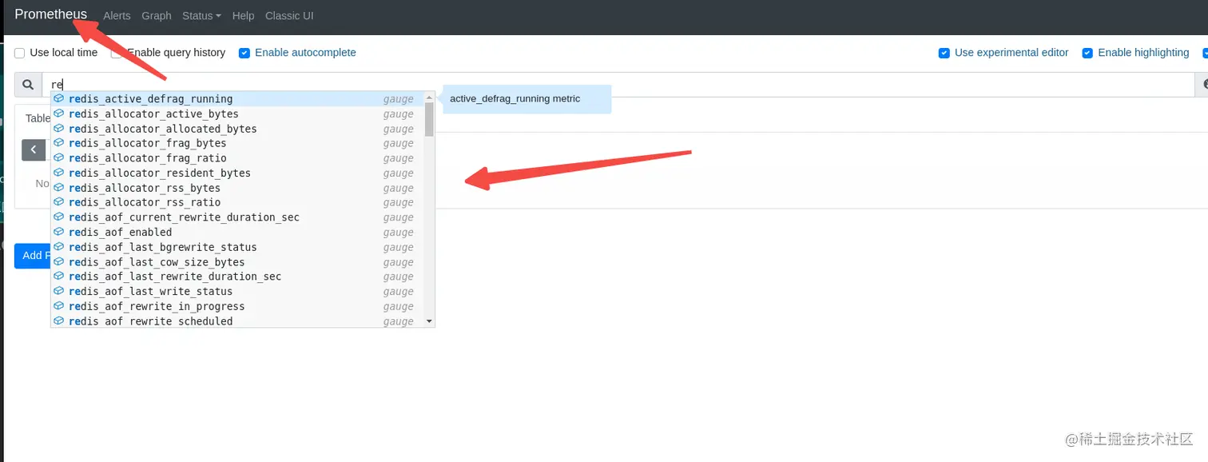Select redis_aof_current_rewrite_duration_sec suggestion
1208x462 pixels.
coord(238,217)
